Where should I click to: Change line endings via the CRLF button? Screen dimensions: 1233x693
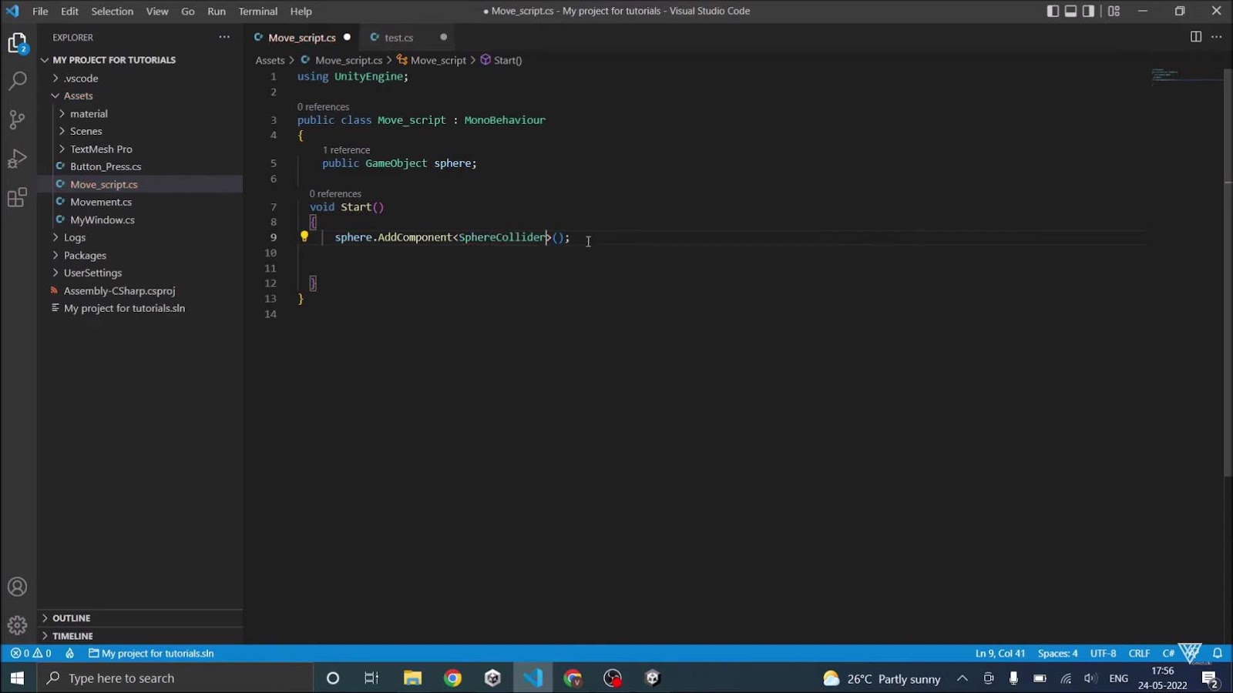pos(1139,653)
